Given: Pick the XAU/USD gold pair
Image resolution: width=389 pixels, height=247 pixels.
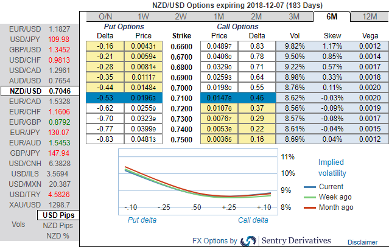Looking at the screenshot, I should pyautogui.click(x=40, y=205).
